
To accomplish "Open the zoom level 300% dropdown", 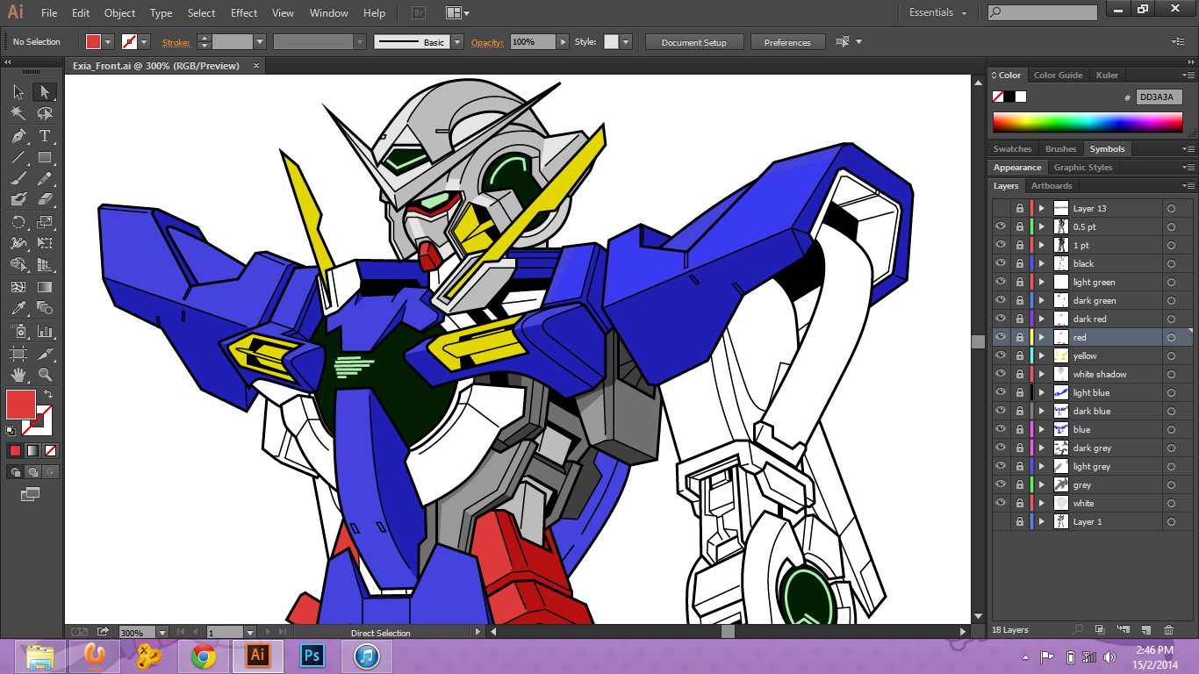I will 162,632.
